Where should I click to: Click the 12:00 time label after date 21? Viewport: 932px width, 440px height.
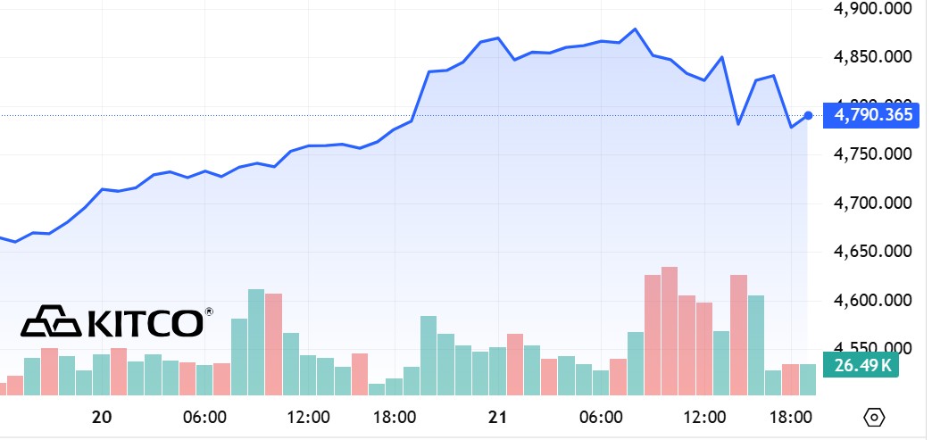(704, 417)
